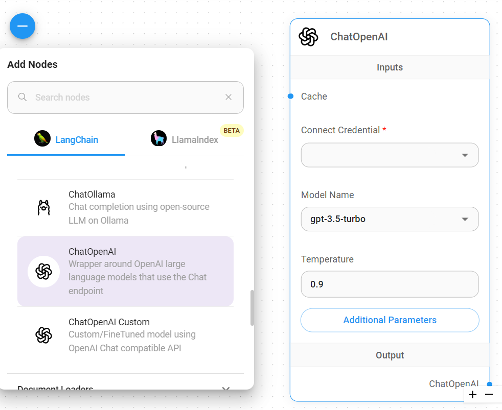Expand the Document Loaders section

tap(225, 388)
